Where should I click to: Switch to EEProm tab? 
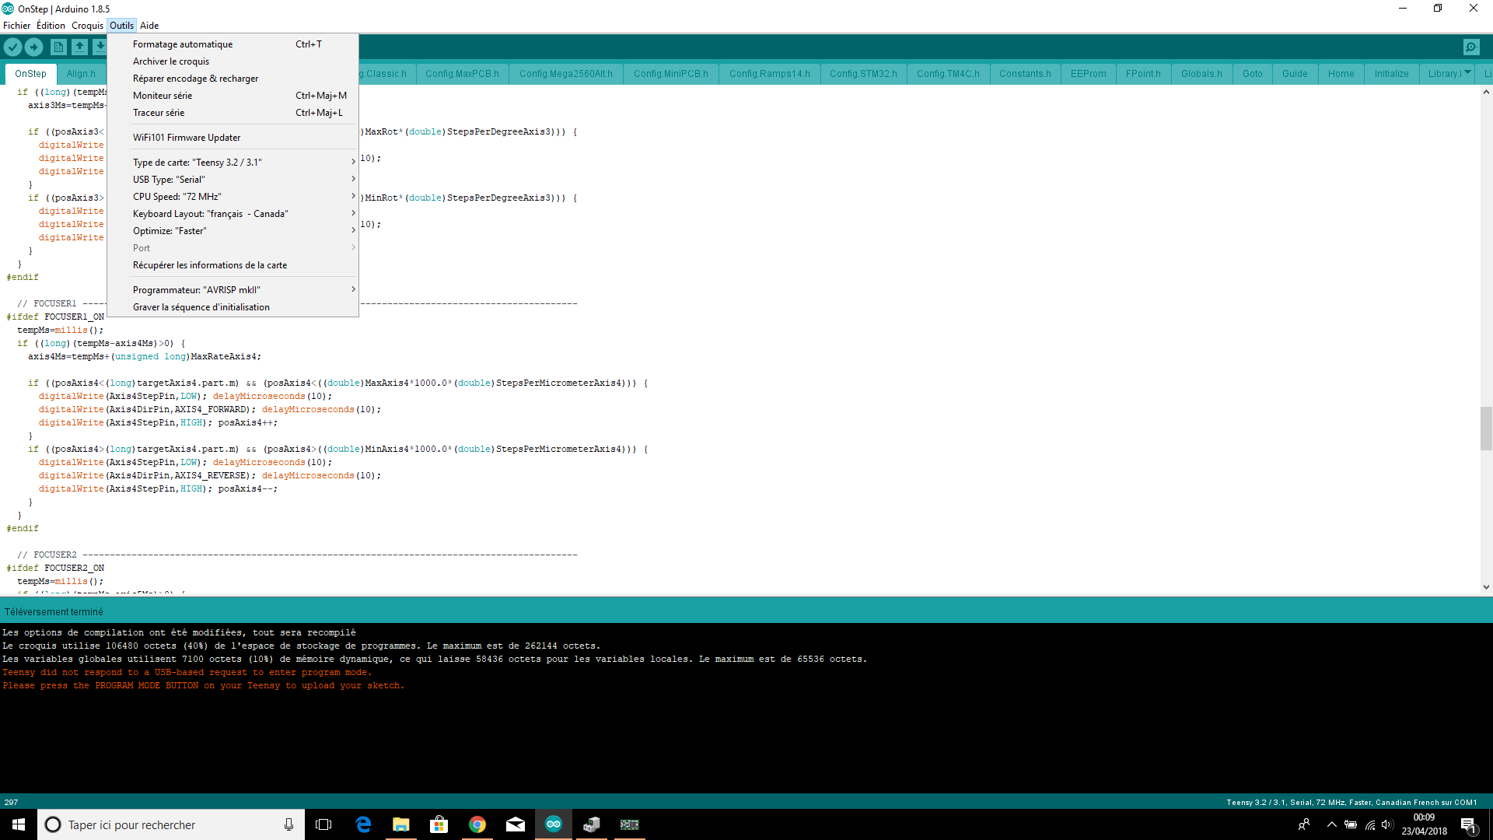click(x=1088, y=74)
